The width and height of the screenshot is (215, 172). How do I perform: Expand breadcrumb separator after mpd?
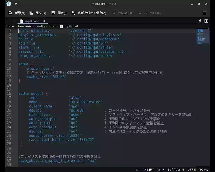point(57,26)
